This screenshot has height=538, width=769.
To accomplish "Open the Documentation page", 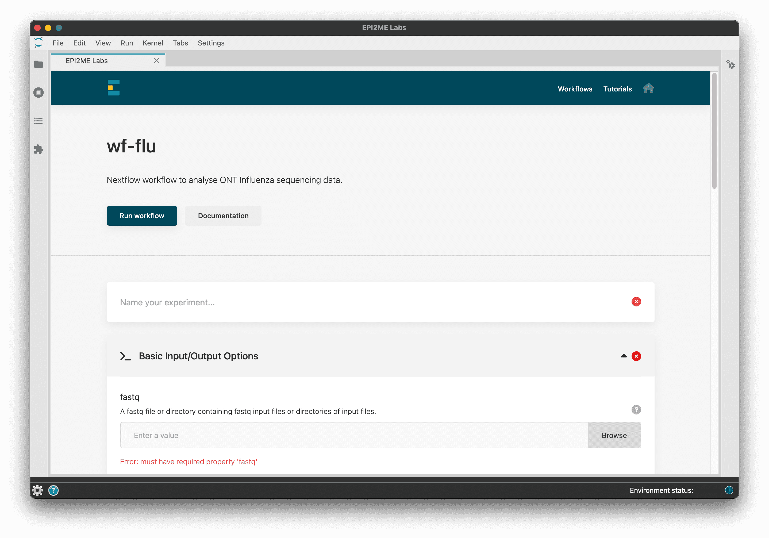I will (223, 216).
